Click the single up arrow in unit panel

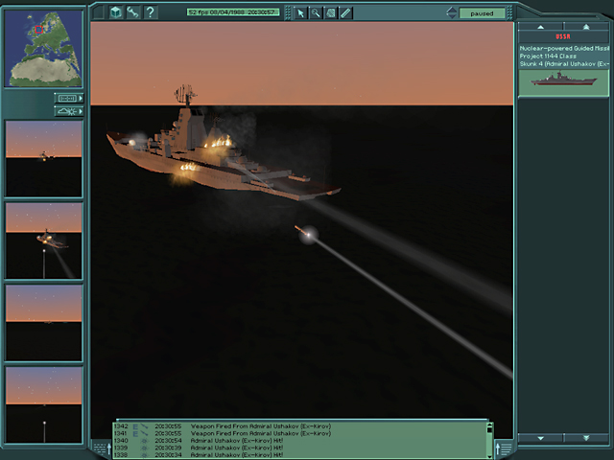(540, 27)
